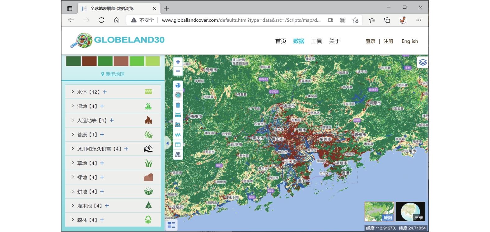
Task: Open the 数据 menu item
Action: [298, 41]
